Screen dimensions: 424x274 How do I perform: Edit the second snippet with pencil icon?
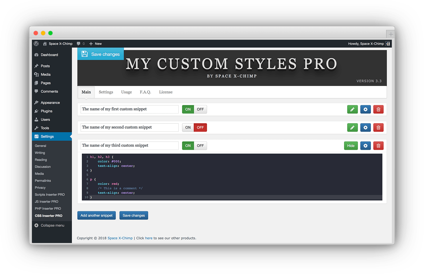tap(352, 128)
